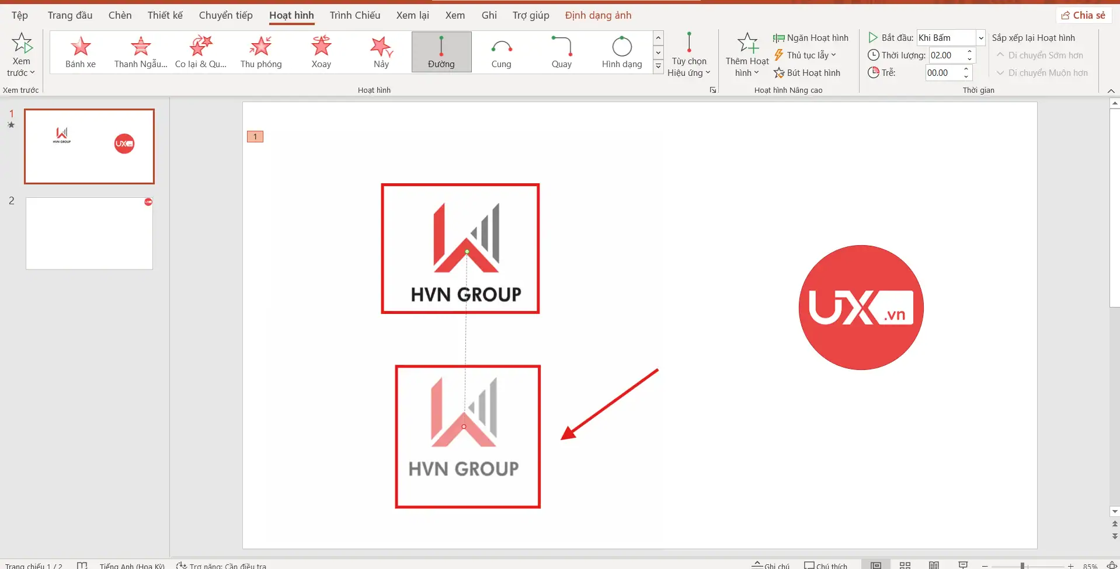Click Di chuyển Muộn hơn

coord(1042,73)
